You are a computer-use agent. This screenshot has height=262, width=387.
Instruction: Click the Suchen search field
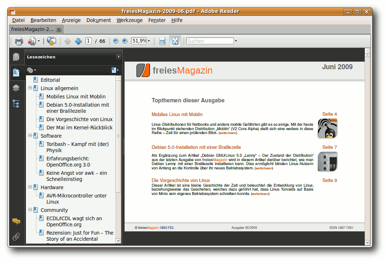(210, 41)
